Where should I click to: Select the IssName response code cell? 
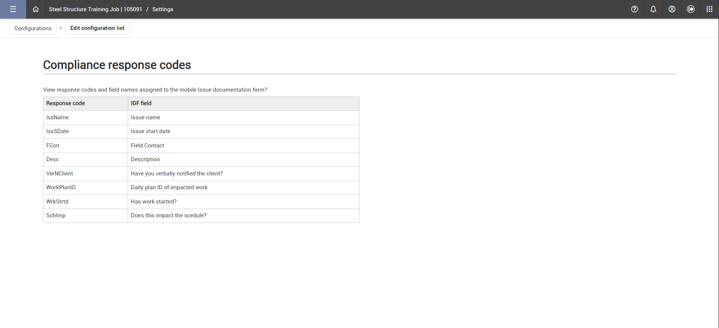pos(57,117)
